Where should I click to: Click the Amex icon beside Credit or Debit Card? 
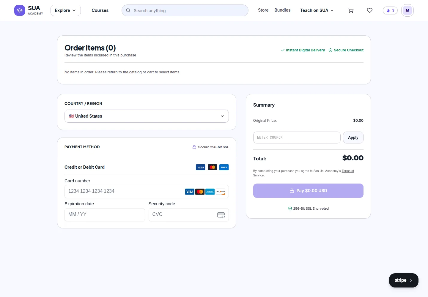tap(224, 167)
